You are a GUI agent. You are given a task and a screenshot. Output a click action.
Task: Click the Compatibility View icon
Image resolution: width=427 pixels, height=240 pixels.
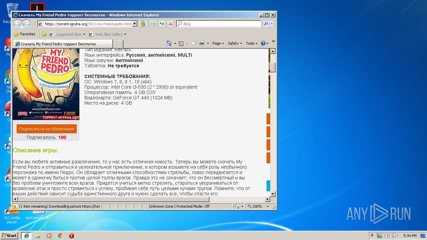coord(153,24)
